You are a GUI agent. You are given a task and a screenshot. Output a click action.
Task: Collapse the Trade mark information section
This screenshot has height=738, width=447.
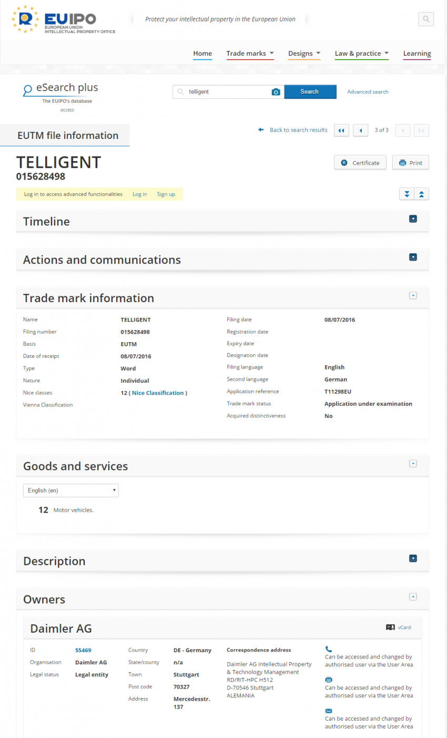click(x=413, y=296)
